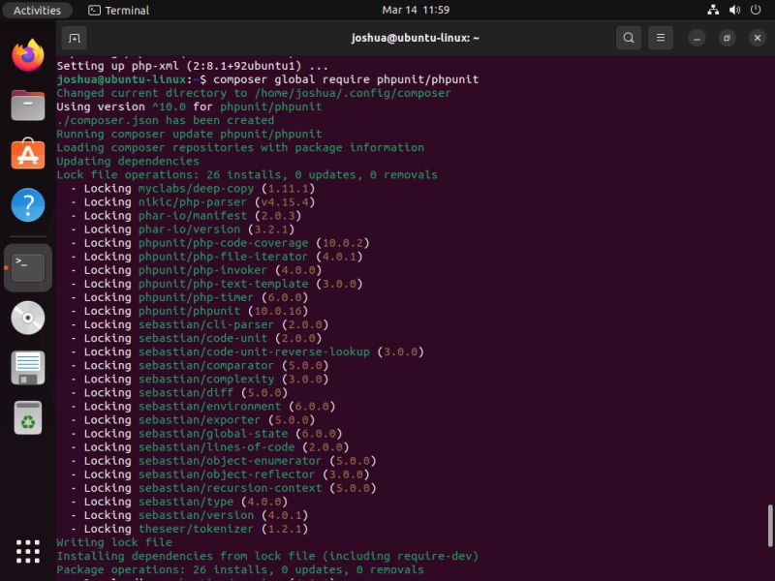Open the Trash from the dock
Image resolution: width=775 pixels, height=581 pixels.
point(26,417)
